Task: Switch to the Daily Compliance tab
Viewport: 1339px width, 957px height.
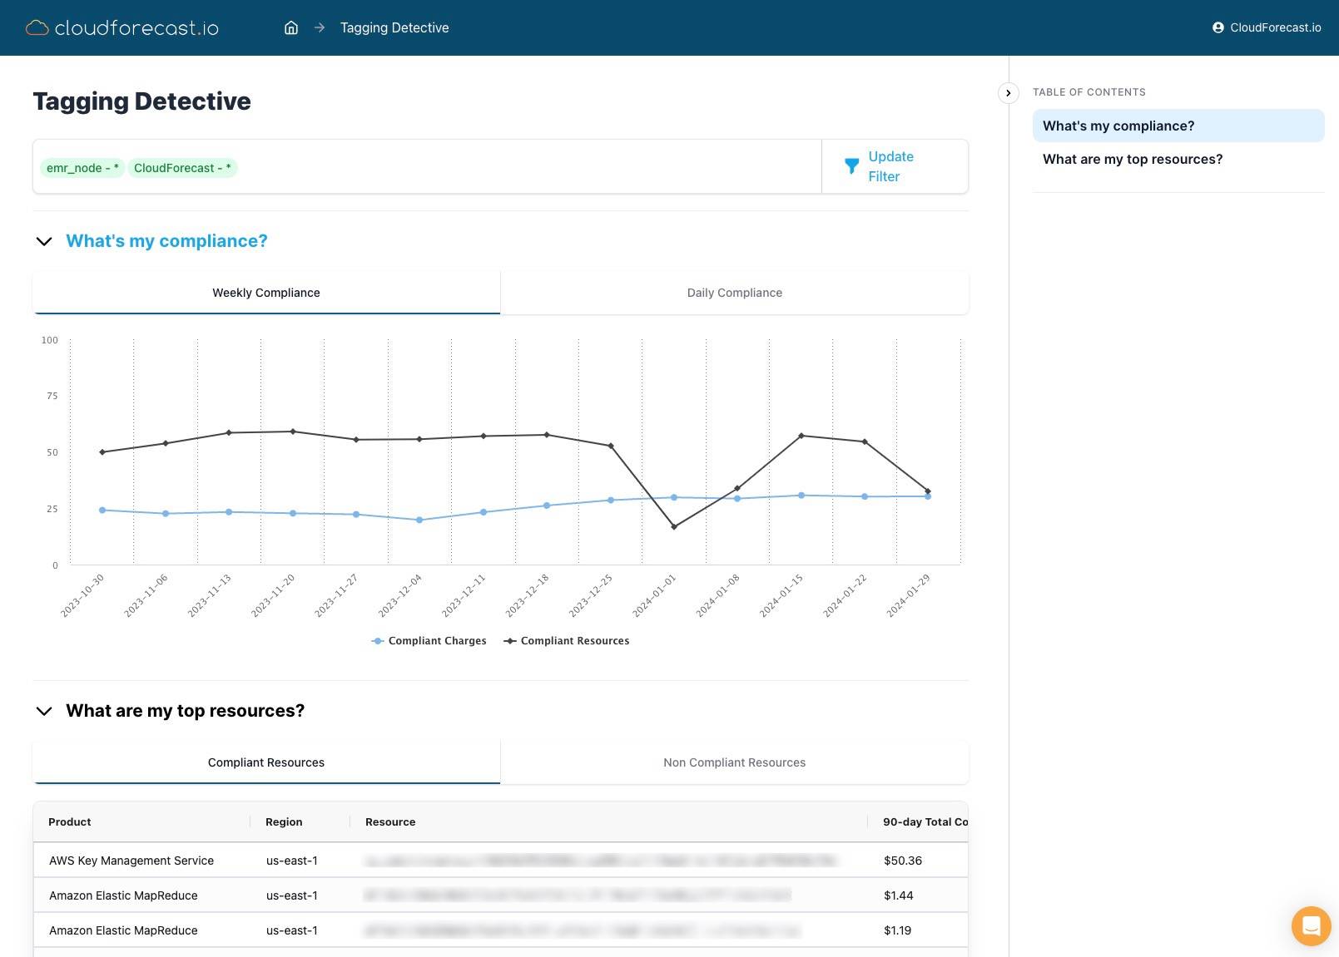Action: tap(734, 293)
